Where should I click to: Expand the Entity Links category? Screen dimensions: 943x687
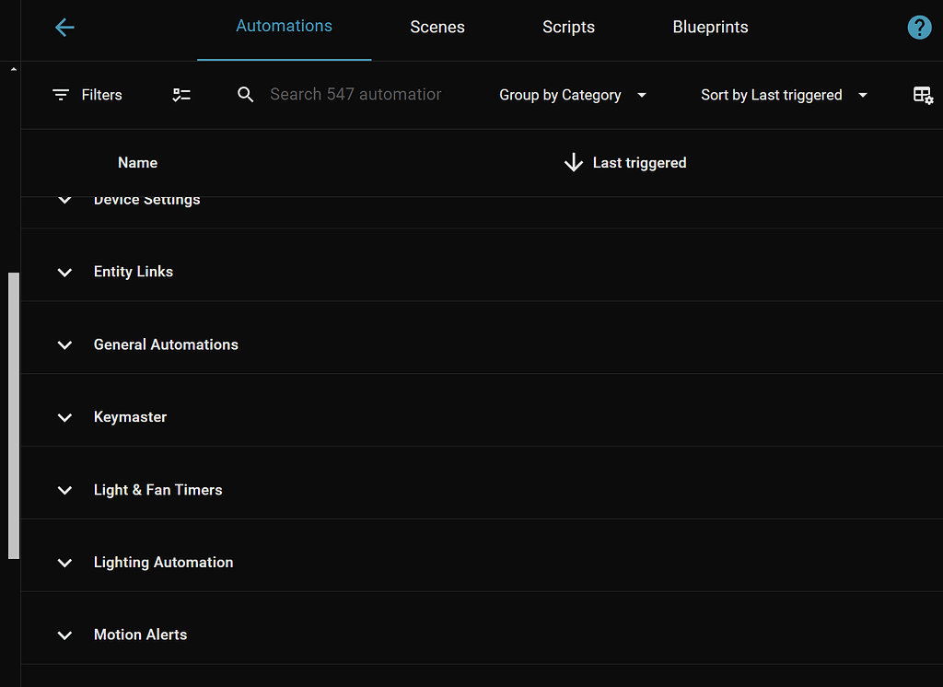[x=64, y=272]
